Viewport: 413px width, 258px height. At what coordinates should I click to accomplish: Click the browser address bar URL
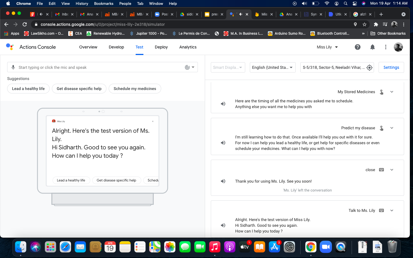click(103, 24)
